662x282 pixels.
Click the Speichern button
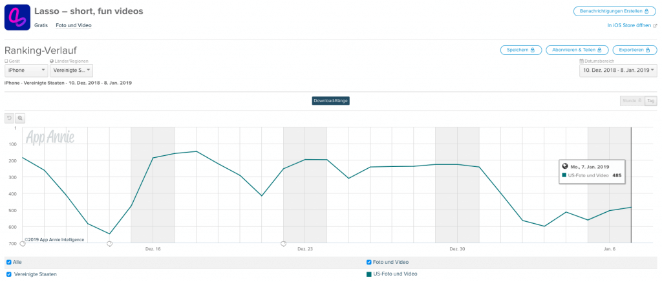[x=521, y=50]
